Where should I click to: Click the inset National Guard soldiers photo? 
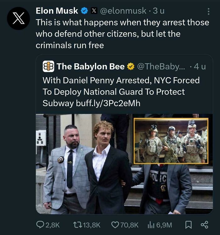pos(171,141)
